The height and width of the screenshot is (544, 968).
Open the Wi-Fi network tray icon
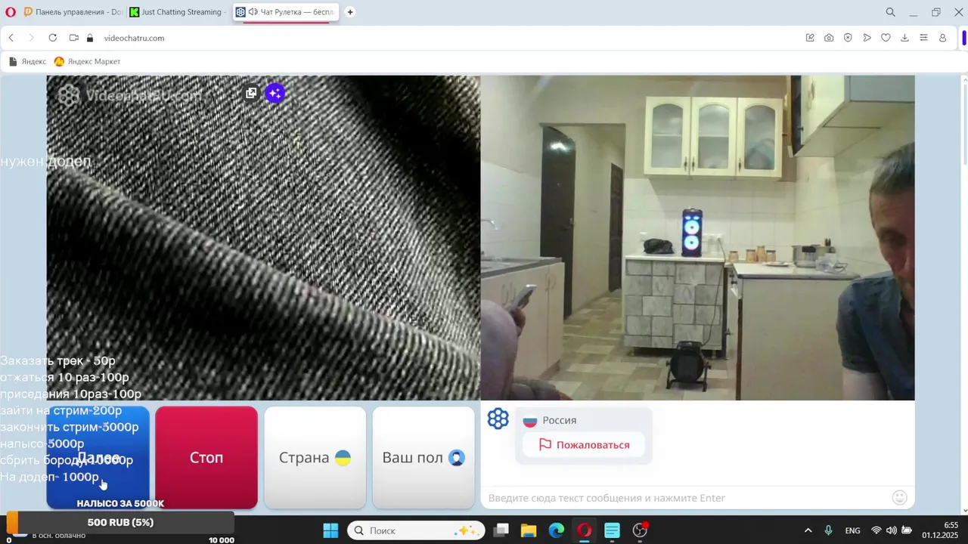click(876, 530)
